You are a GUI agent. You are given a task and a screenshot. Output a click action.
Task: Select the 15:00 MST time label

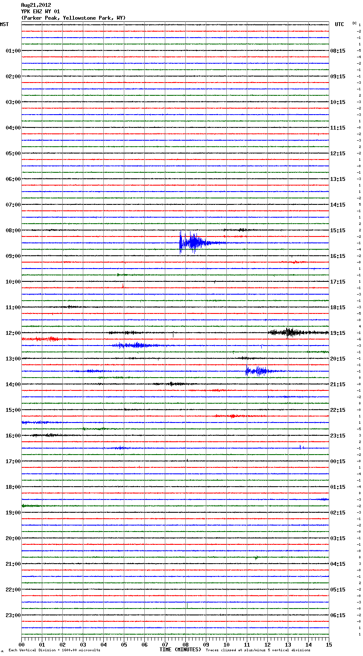click(13, 410)
